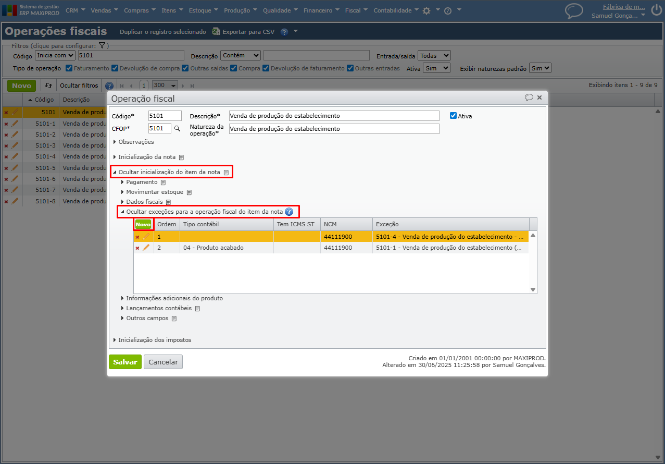Viewport: 665px width, 464px height.
Task: Click the Fábrica de m... company link
Action: 624,7
